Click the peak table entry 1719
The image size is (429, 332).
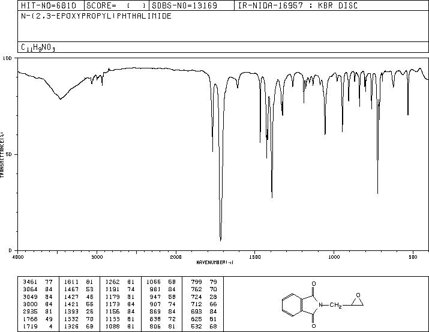[x=30, y=327]
